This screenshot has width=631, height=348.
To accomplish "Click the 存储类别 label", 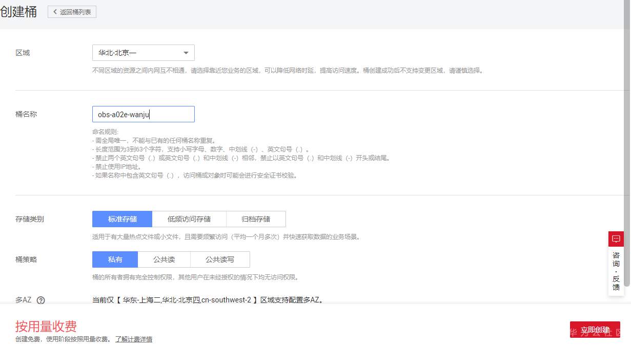I will [x=30, y=219].
